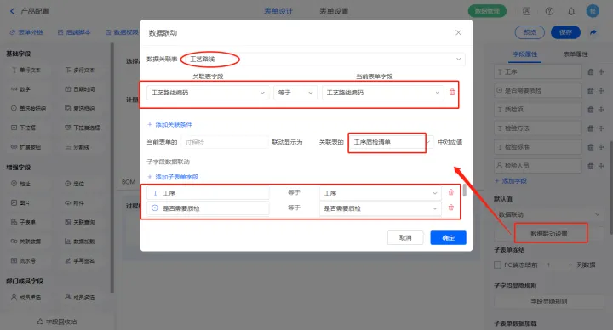The height and width of the screenshot is (330, 613).
Task: Pick the 手写签名 field type
Action: tap(80, 260)
